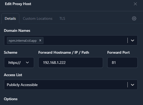Screen dimensions: 143x105
Task: Expand the Access List dropdown arrow
Action: click(133, 85)
